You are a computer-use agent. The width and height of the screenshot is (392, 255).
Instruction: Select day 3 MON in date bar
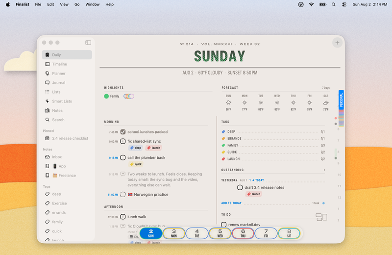point(174,233)
